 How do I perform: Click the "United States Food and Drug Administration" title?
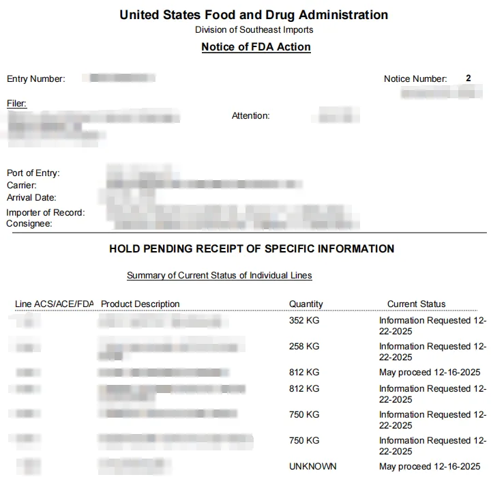tap(254, 15)
